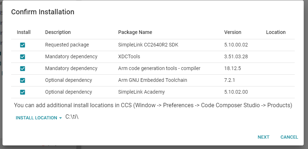Click the Package Name column header
The image size is (308, 149).
[135, 32]
